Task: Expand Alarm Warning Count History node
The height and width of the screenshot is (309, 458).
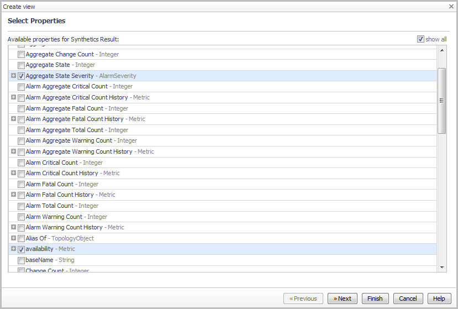Action: click(13, 227)
